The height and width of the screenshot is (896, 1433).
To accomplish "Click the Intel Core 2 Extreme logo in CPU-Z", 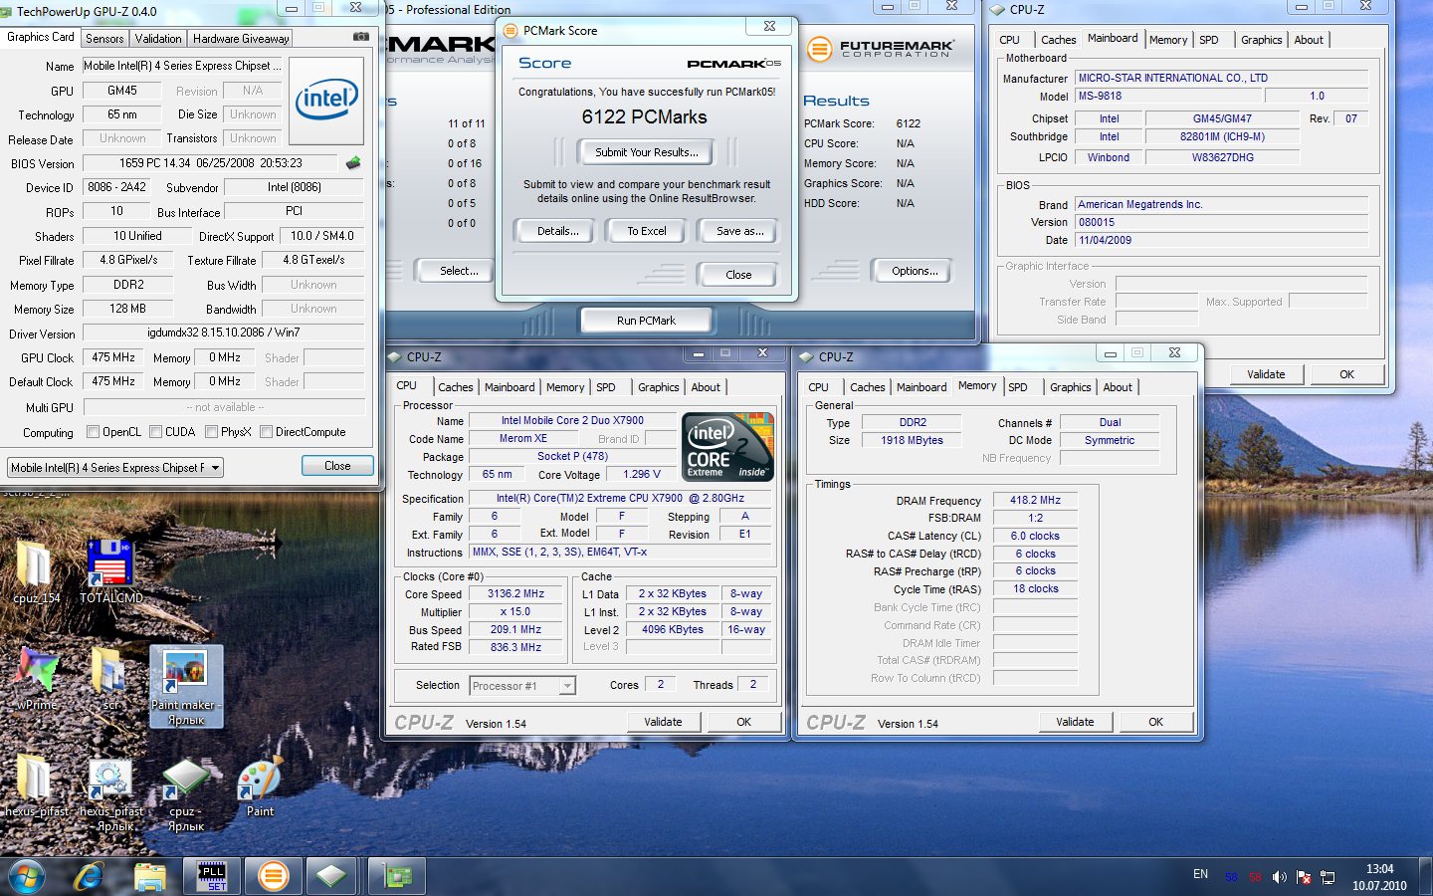I will tap(727, 447).
